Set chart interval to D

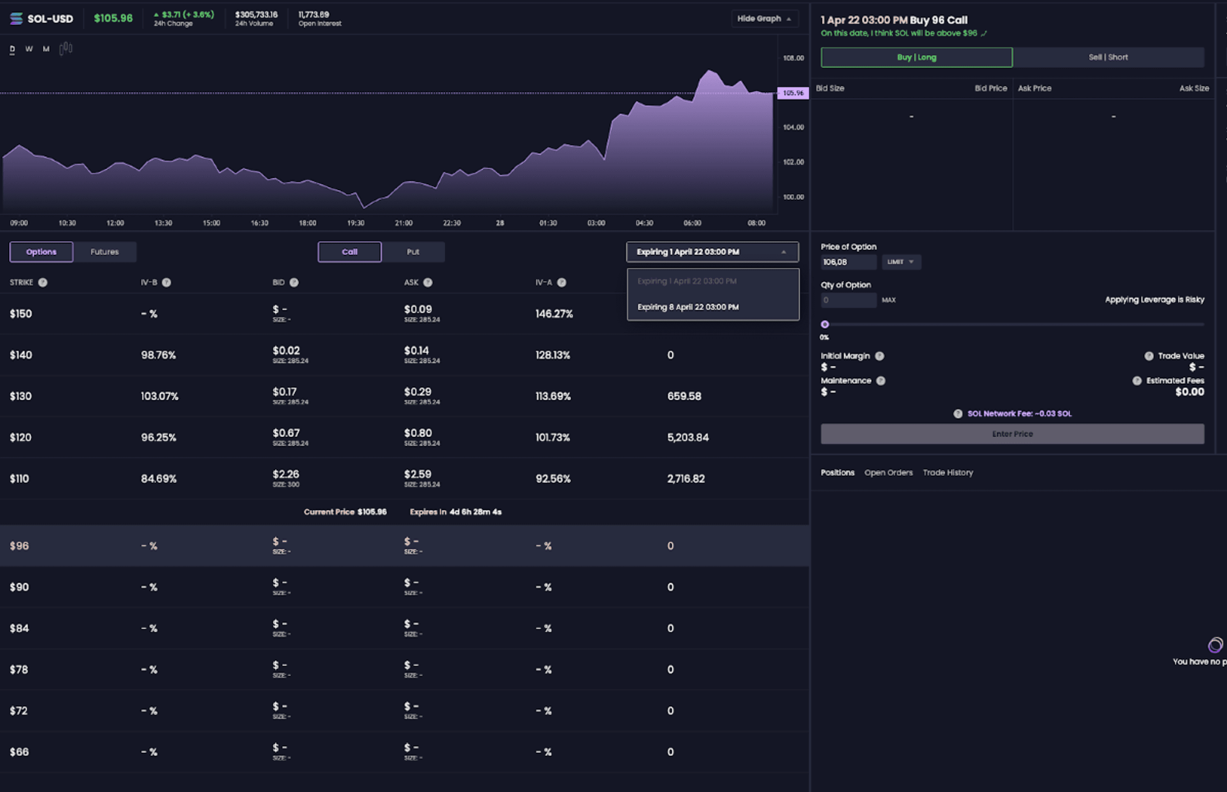pyautogui.click(x=12, y=49)
